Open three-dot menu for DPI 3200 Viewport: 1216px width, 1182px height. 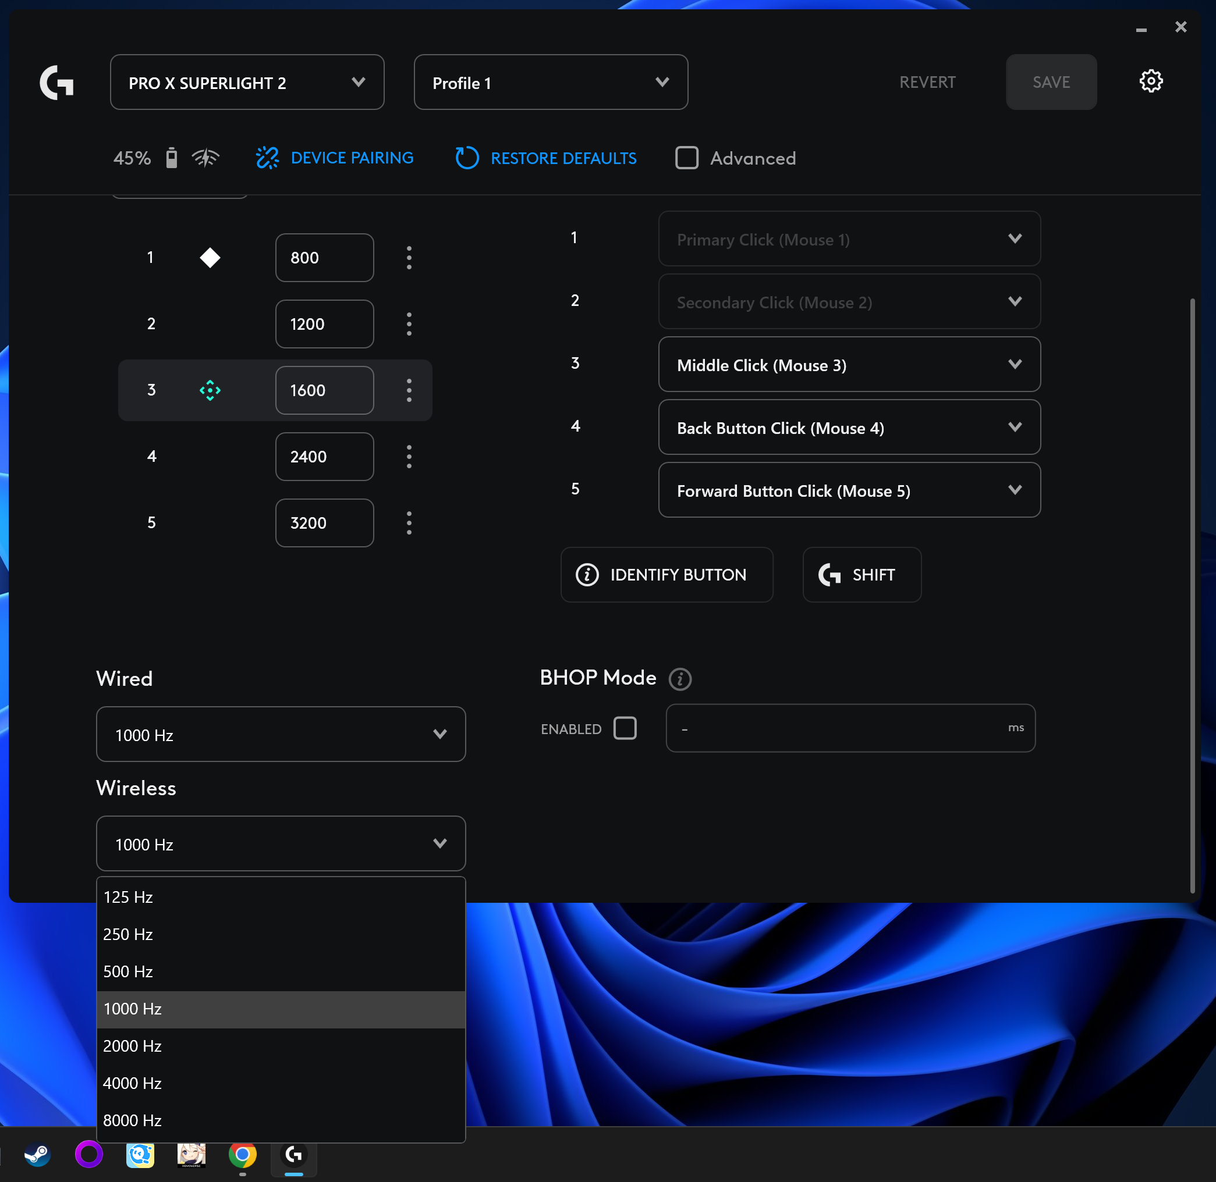pyautogui.click(x=409, y=523)
